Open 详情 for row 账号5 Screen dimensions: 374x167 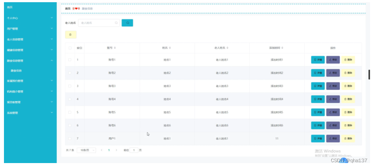click(318, 112)
